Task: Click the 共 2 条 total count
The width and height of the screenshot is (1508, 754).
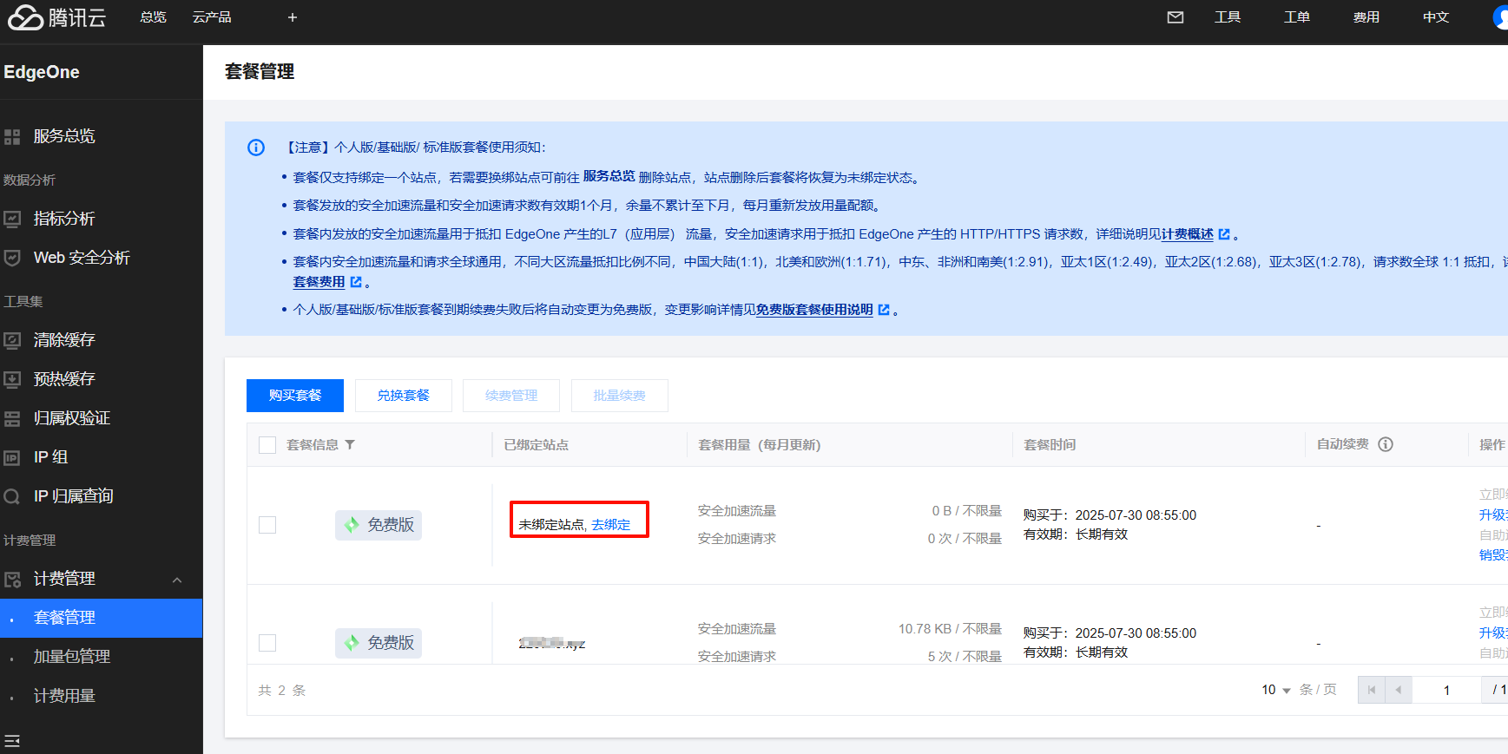Action: [282, 691]
